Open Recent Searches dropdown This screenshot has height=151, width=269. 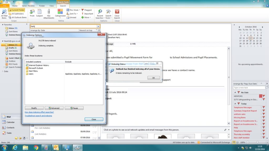click(x=100, y=14)
